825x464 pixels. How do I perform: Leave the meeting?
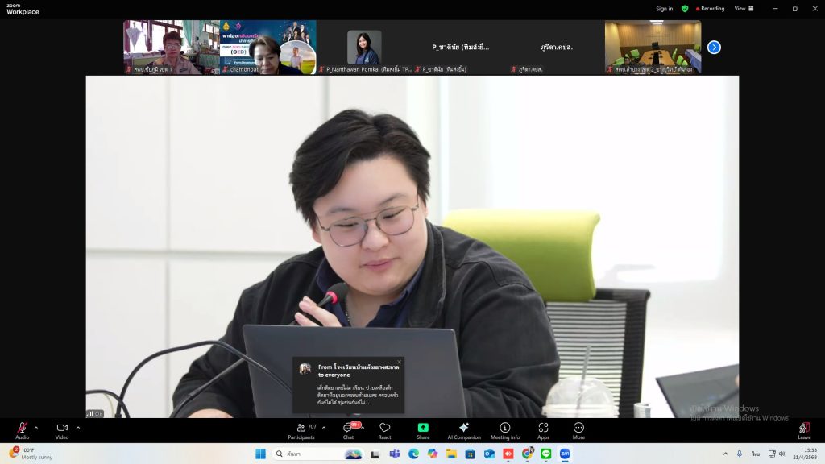coord(804,430)
